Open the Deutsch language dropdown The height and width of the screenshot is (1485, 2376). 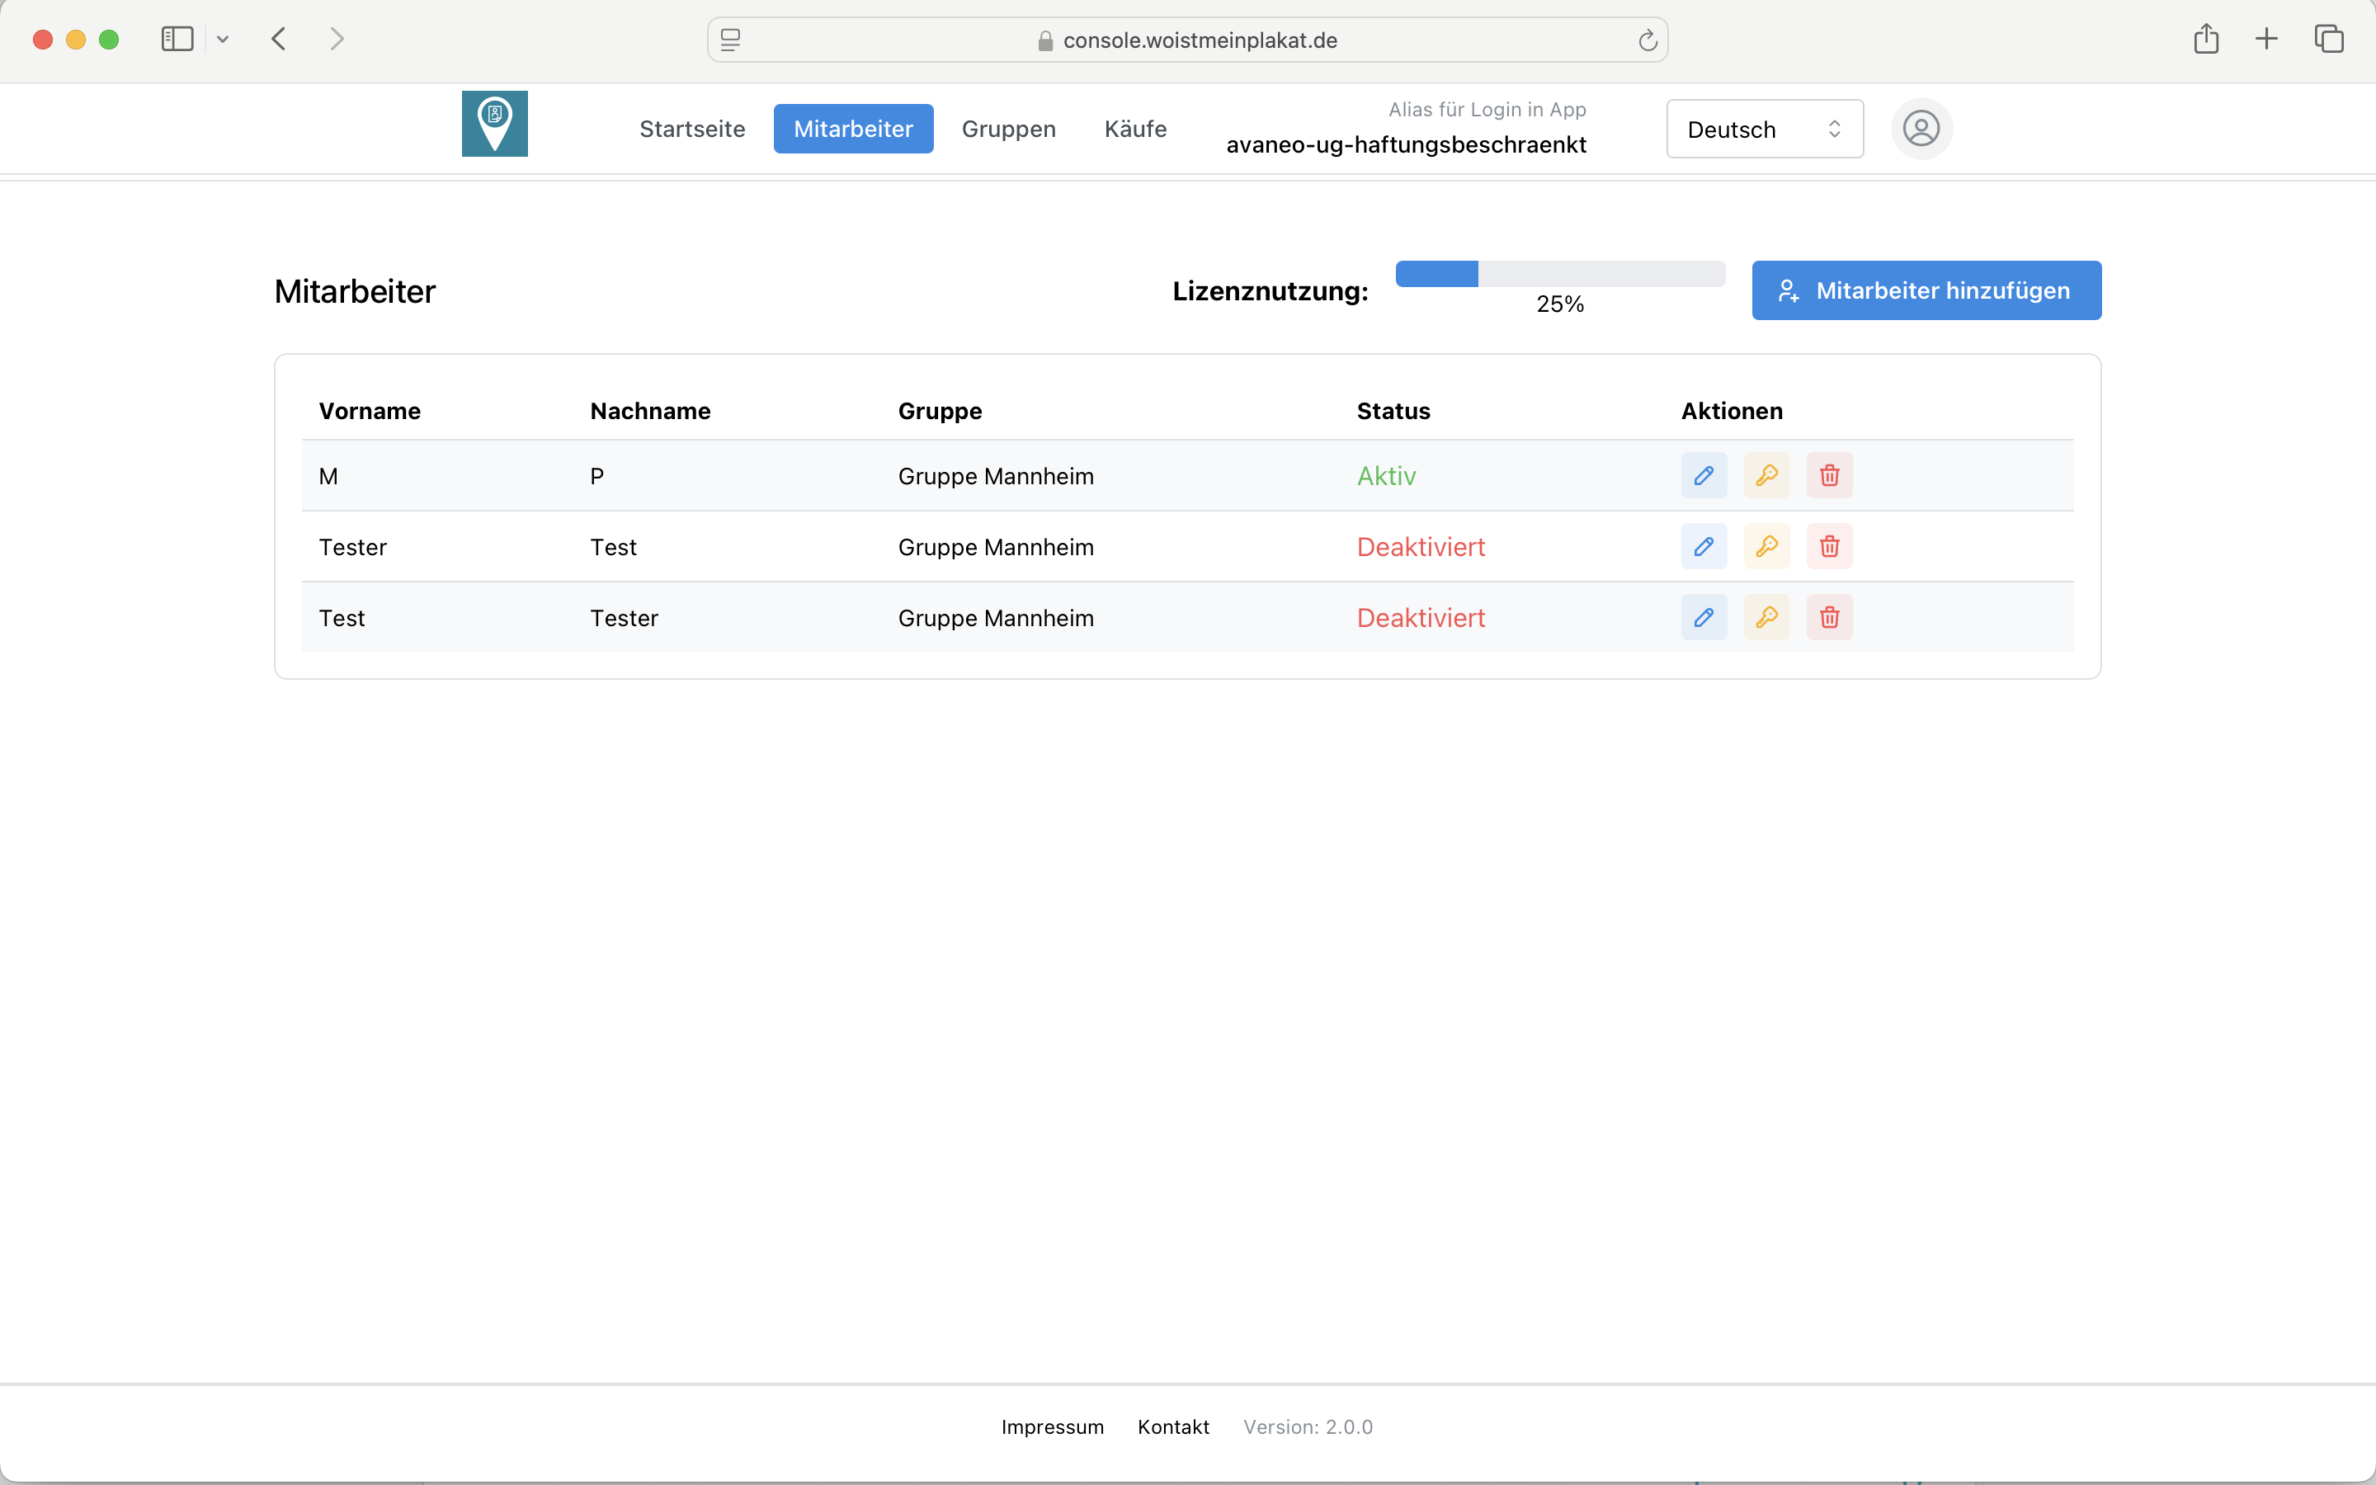pos(1765,129)
